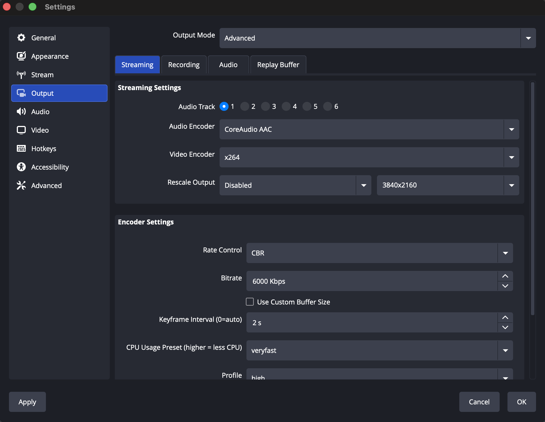Open the Audio Encoder dropdown
The width and height of the screenshot is (545, 422).
pyautogui.click(x=369, y=129)
